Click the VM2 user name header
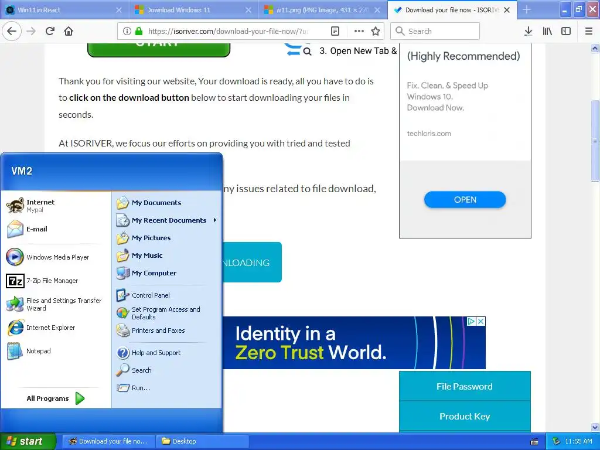 coord(22,171)
